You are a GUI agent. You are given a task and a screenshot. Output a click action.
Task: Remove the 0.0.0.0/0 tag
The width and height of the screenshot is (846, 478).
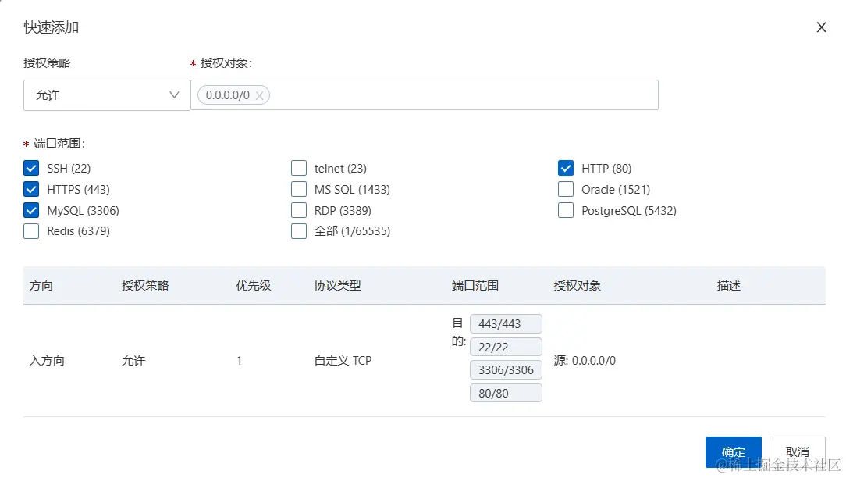pyautogui.click(x=260, y=95)
